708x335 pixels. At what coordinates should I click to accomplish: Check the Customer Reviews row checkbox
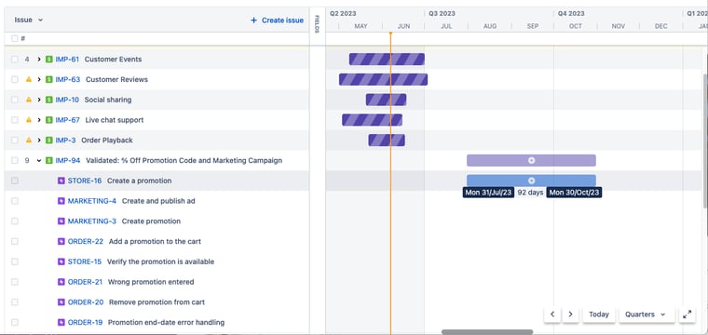[x=15, y=79]
